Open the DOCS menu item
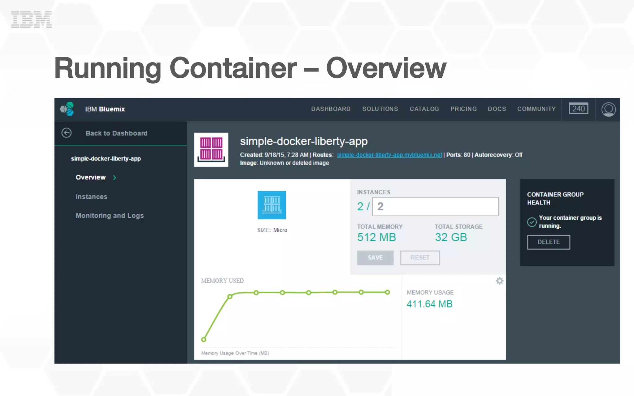Viewport: 634px width, 396px height. pyautogui.click(x=497, y=109)
